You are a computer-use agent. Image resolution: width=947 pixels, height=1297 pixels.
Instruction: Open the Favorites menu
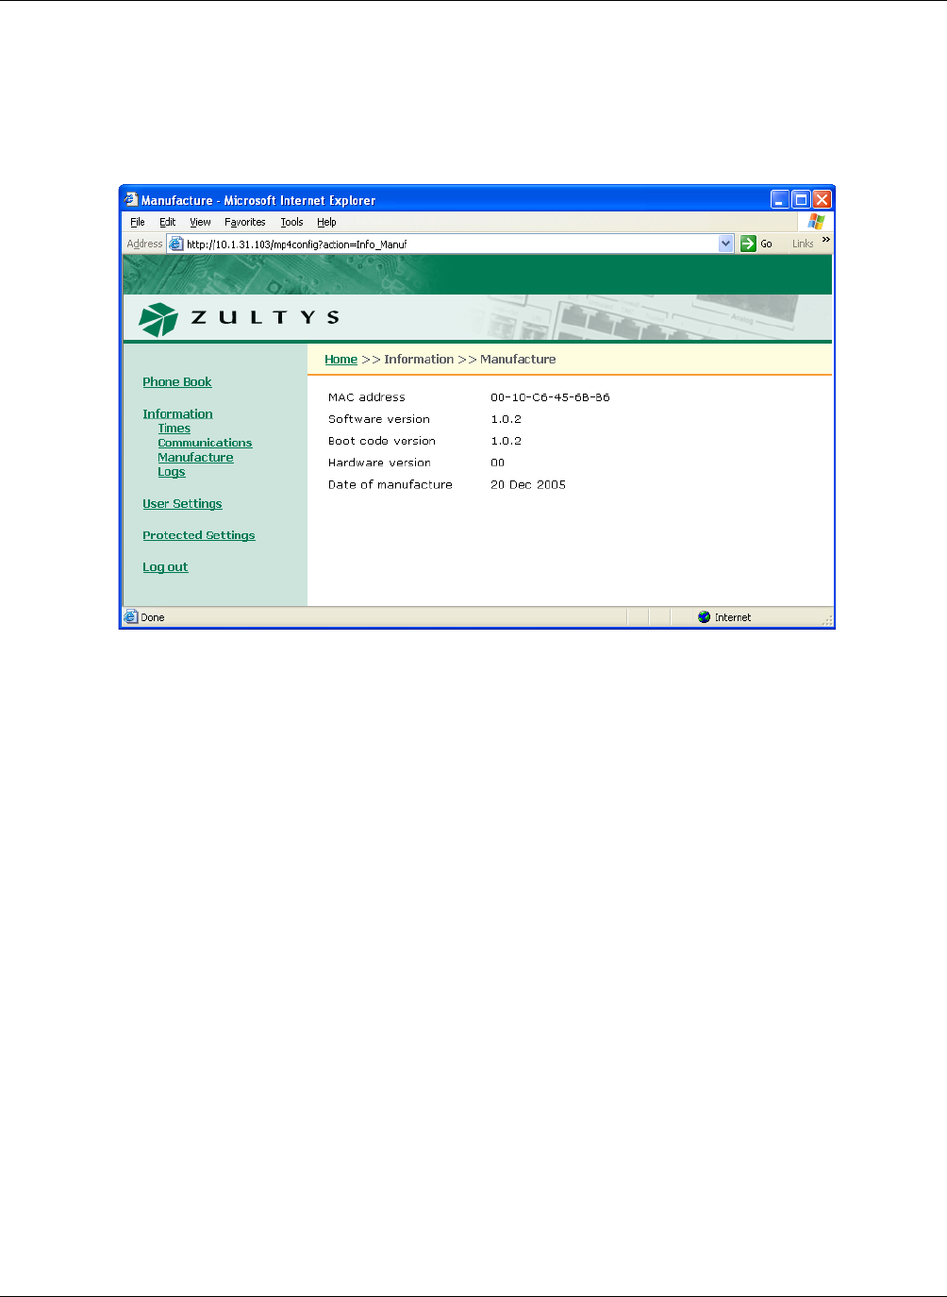pos(245,222)
